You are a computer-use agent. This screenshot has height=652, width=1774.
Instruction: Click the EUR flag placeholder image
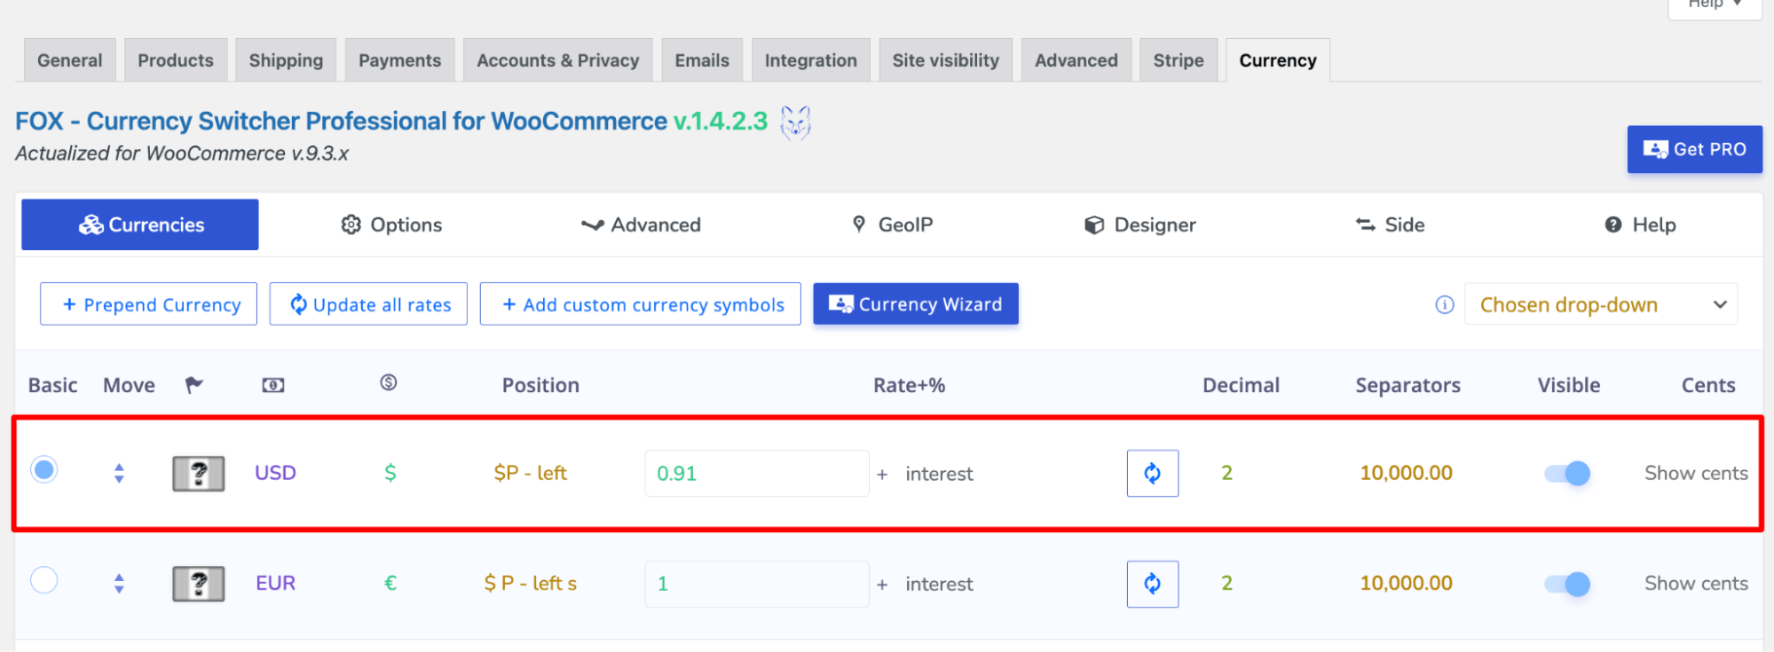(x=198, y=584)
